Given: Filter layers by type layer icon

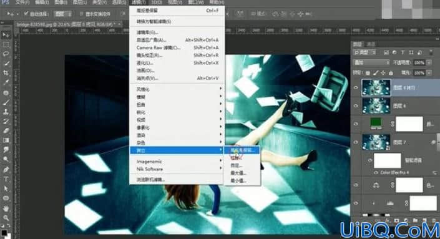Looking at the screenshot, I should pyautogui.click(x=403, y=52).
